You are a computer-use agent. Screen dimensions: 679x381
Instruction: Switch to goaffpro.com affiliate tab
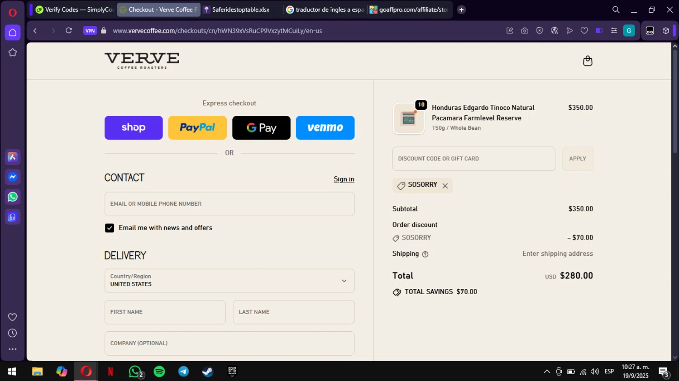point(409,9)
